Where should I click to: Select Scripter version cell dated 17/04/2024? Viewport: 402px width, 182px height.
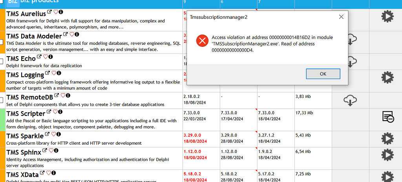pyautogui.click(x=239, y=119)
